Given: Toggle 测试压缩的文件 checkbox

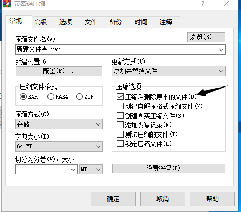Looking at the screenshot, I should point(120,134).
